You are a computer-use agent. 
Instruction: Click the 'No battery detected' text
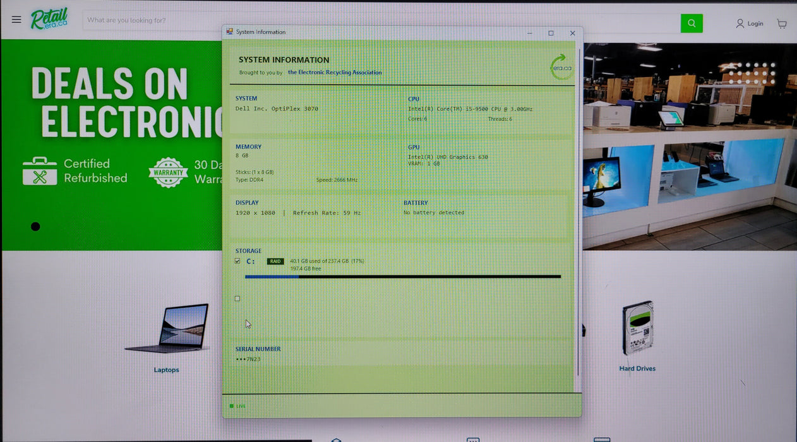point(434,213)
